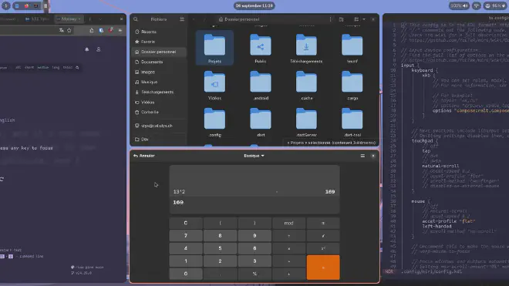Click the Annuler button in the calculator
The width and height of the screenshot is (509, 286).
(144, 156)
